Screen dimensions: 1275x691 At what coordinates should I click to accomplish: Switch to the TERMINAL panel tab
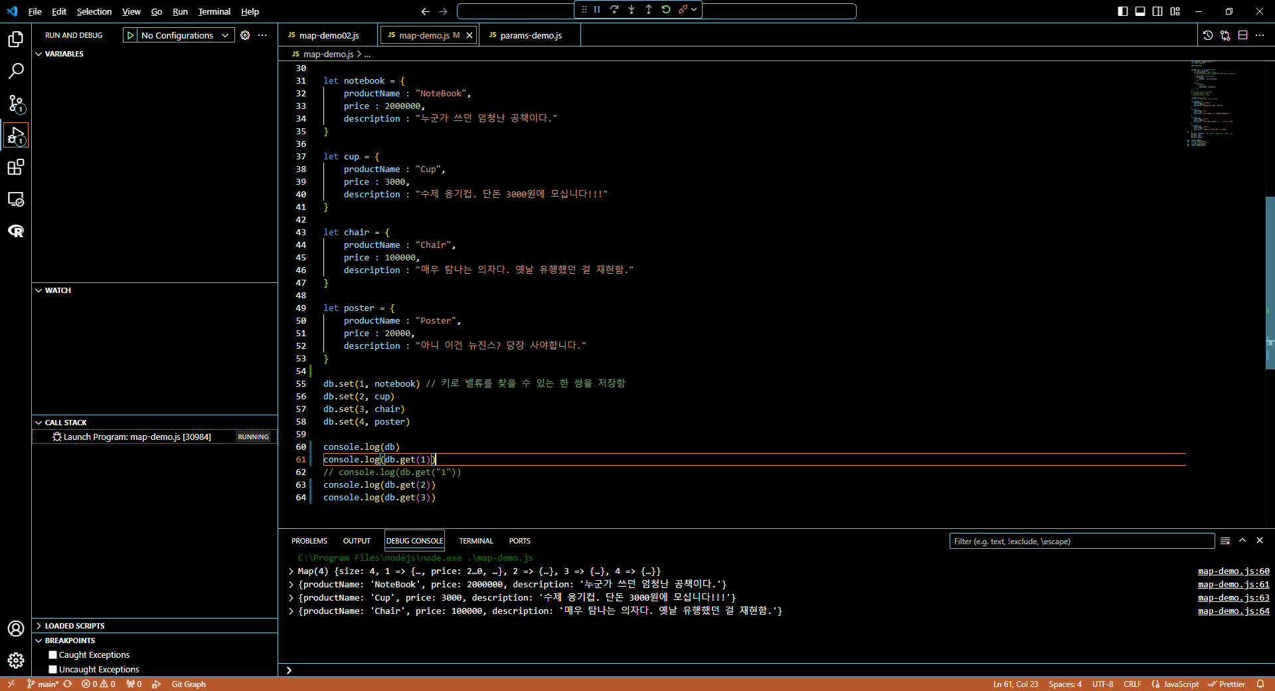tap(475, 541)
